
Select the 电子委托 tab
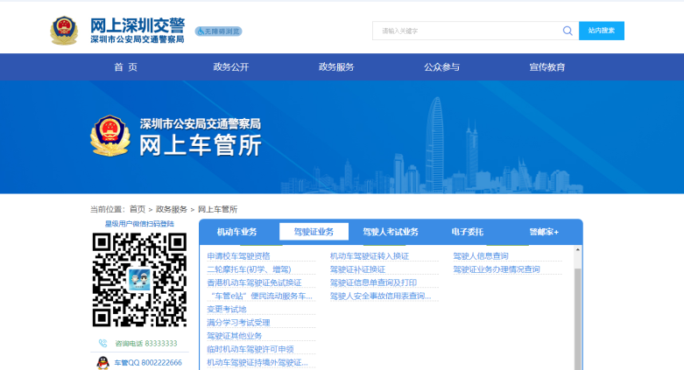467,232
